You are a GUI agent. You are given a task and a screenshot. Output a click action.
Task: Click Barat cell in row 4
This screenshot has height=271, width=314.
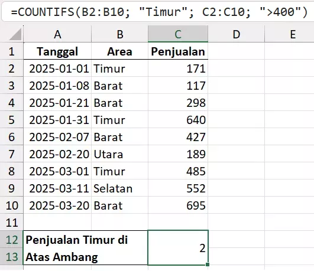(x=120, y=103)
